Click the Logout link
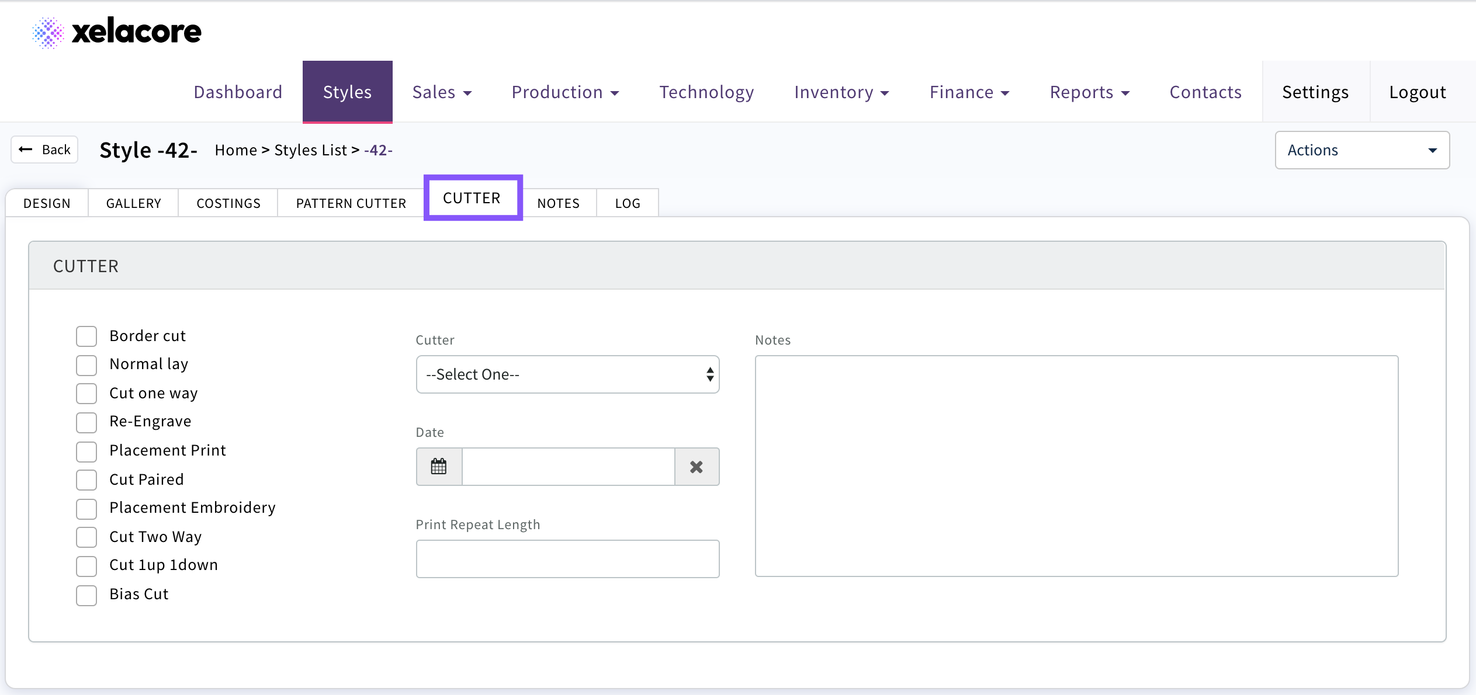The height and width of the screenshot is (695, 1476). coord(1417,92)
